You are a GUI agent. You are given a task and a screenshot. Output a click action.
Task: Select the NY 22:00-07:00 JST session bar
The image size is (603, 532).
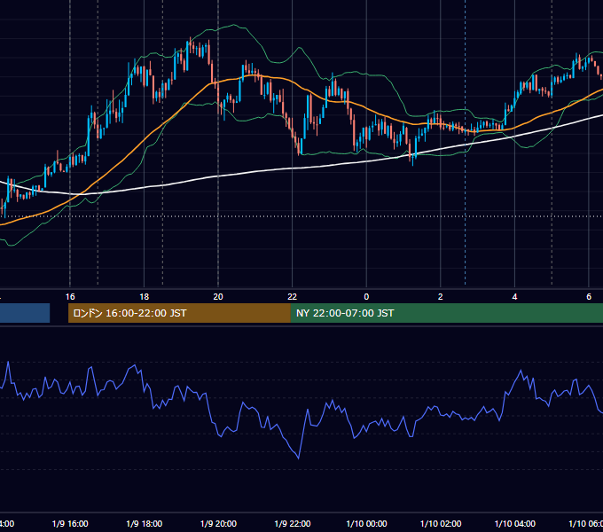pyautogui.click(x=446, y=313)
